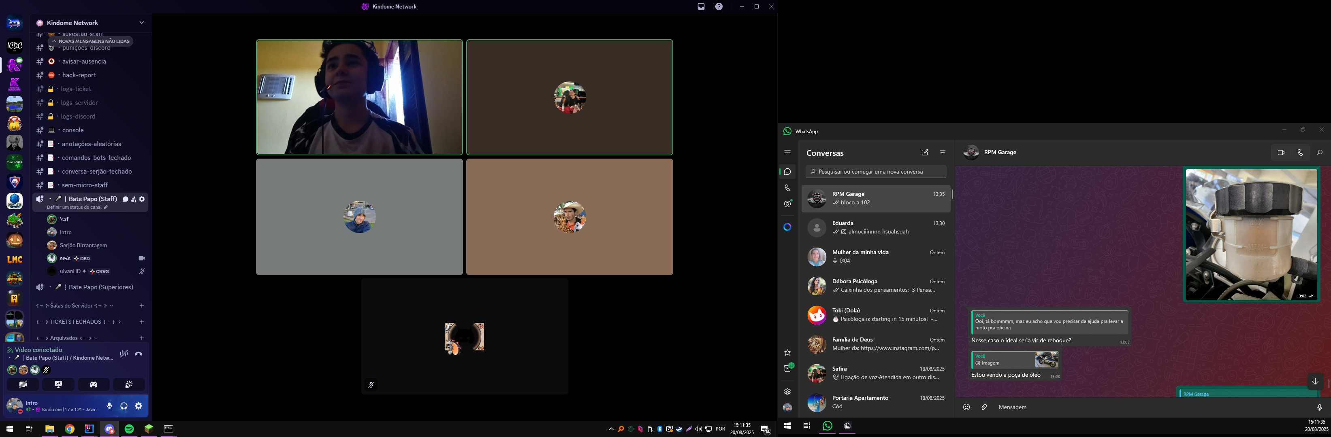
Task: Deafen audio with headphones icon
Action: (124, 406)
